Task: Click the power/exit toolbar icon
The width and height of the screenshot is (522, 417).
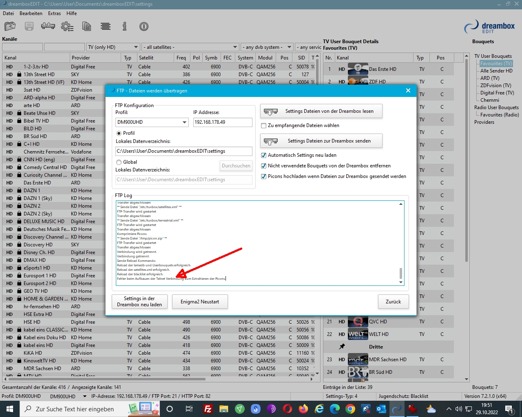Action: (144, 26)
